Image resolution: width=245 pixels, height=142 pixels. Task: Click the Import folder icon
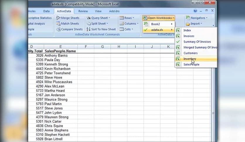click(x=188, y=24)
